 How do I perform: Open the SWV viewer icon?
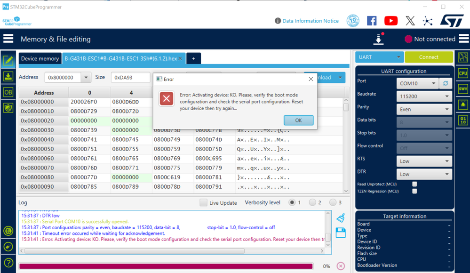click(x=463, y=89)
